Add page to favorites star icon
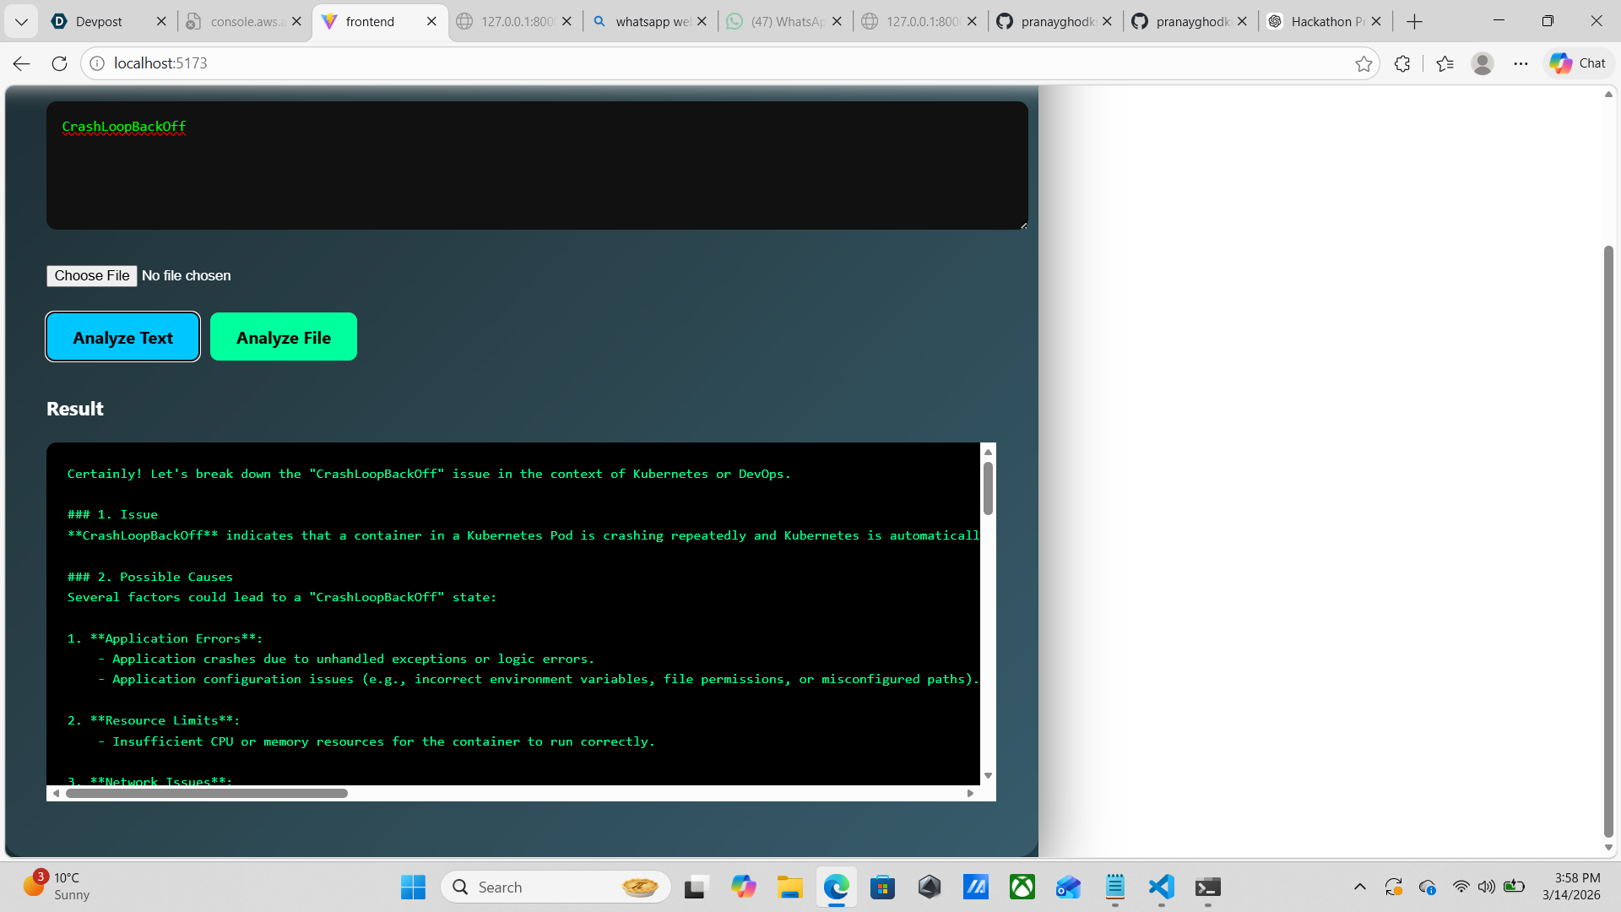Screen dimensions: 1621x912 point(1363,63)
